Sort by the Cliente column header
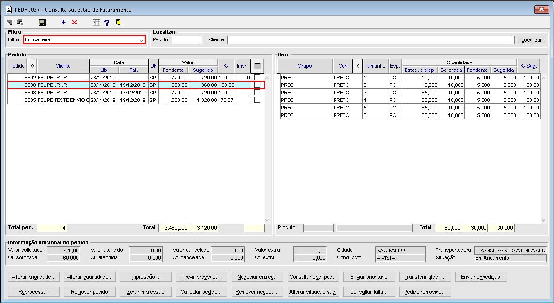This screenshot has width=554, height=303. pos(63,66)
